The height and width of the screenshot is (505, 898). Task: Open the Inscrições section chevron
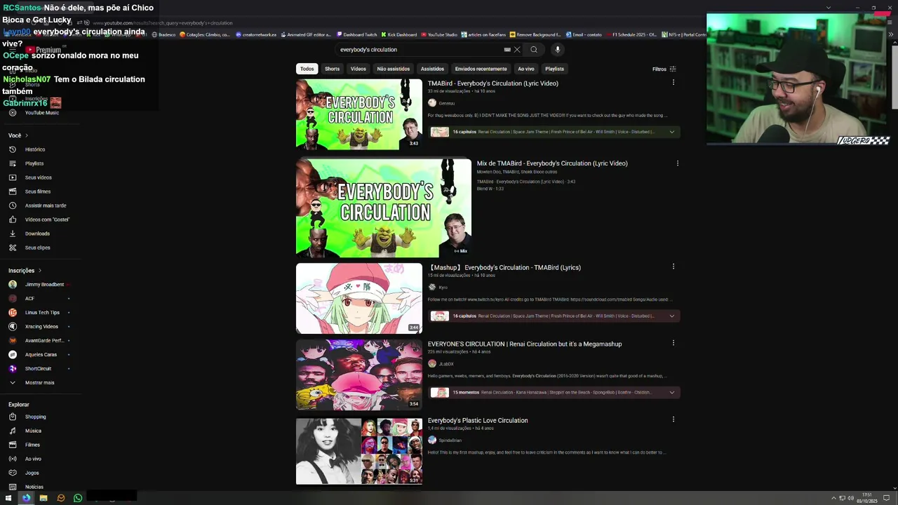(x=40, y=271)
